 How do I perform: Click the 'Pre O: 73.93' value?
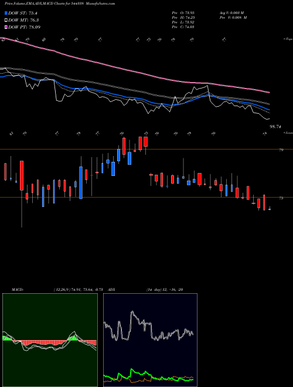tap(183, 13)
